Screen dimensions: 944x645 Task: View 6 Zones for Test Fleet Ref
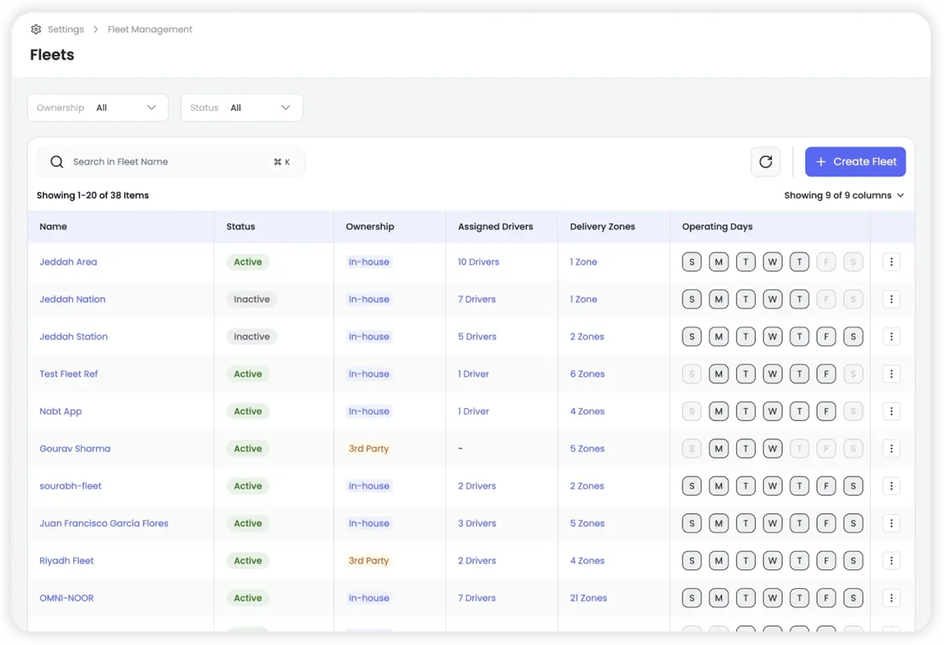[x=587, y=374]
